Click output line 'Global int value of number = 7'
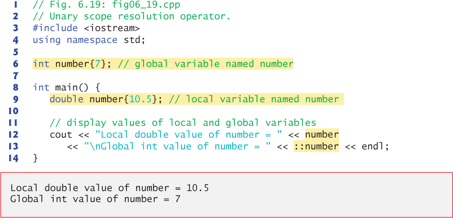453x218 pixels. coord(95,199)
